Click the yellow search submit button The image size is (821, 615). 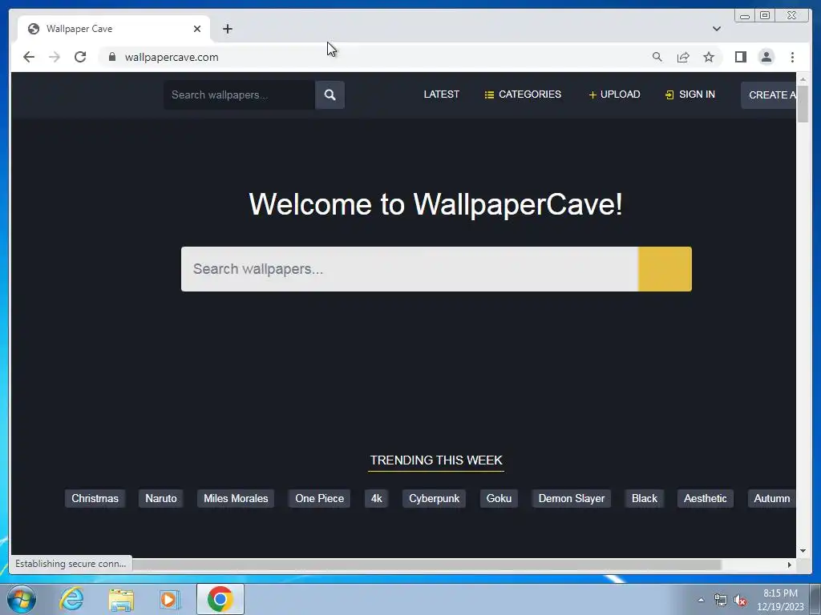coord(665,269)
